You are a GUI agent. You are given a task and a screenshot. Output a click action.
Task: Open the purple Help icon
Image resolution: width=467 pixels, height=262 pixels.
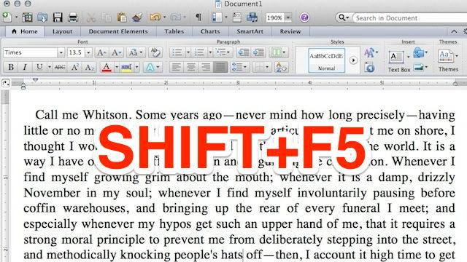(304, 17)
